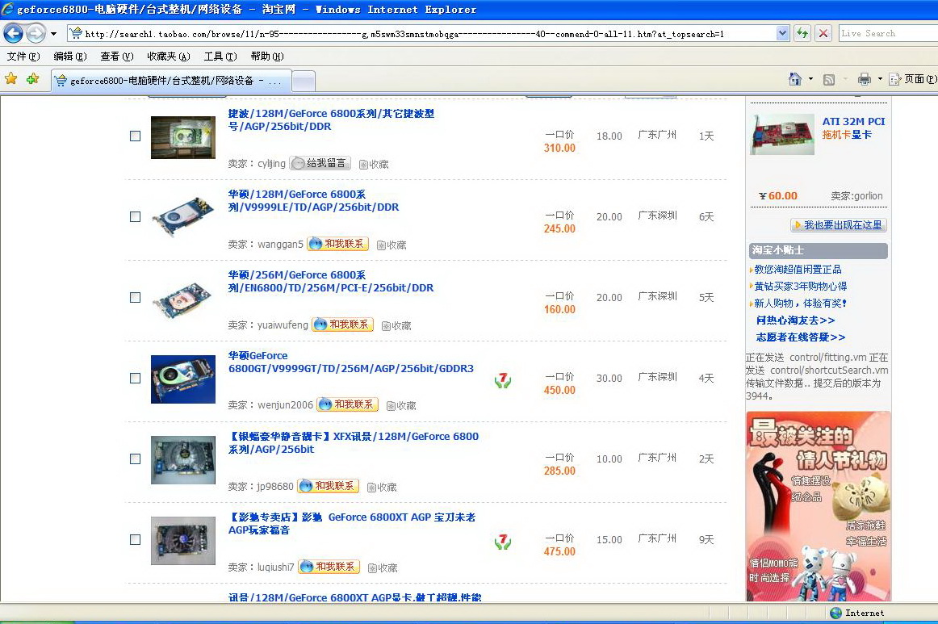Select the geforce6800 browser tab
Image resolution: width=938 pixels, height=624 pixels.
coord(172,80)
